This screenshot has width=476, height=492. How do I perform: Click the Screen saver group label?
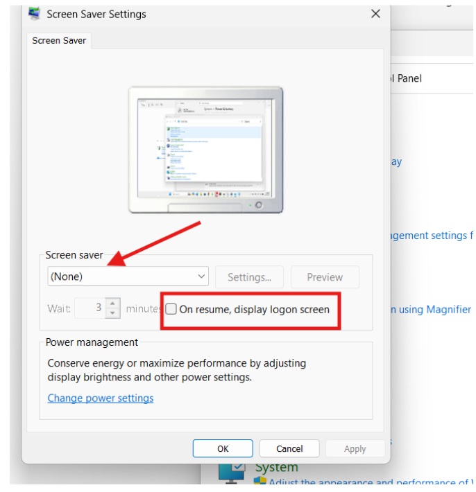(74, 255)
